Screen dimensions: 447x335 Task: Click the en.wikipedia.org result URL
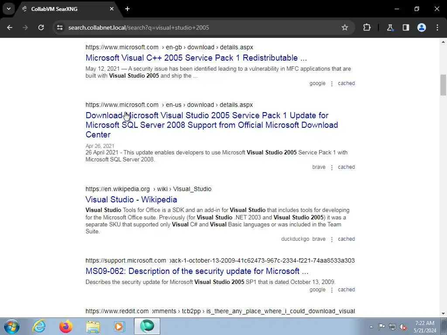click(148, 189)
